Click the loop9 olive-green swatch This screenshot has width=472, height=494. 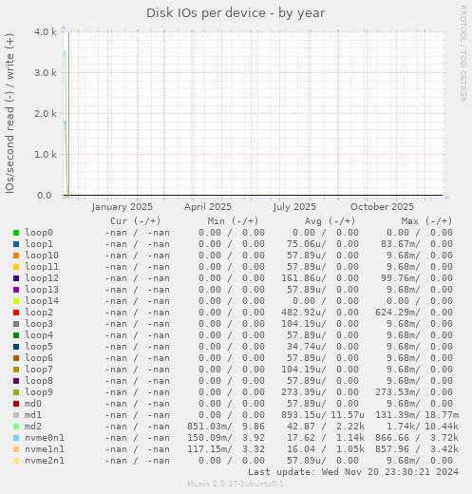click(16, 392)
